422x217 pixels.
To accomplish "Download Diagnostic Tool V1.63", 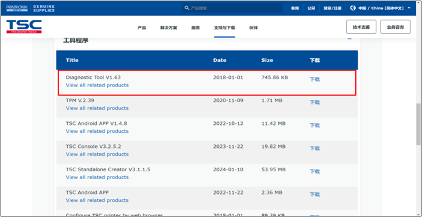I will (314, 79).
